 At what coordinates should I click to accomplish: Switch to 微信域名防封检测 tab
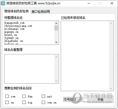click(16, 11)
